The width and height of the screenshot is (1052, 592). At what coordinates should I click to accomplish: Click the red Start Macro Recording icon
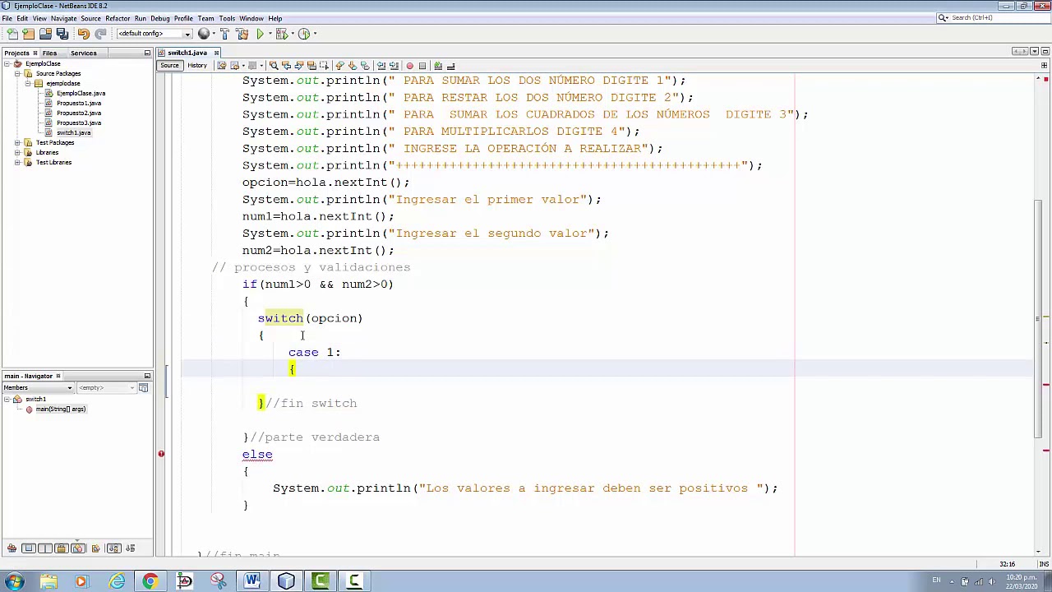point(409,66)
